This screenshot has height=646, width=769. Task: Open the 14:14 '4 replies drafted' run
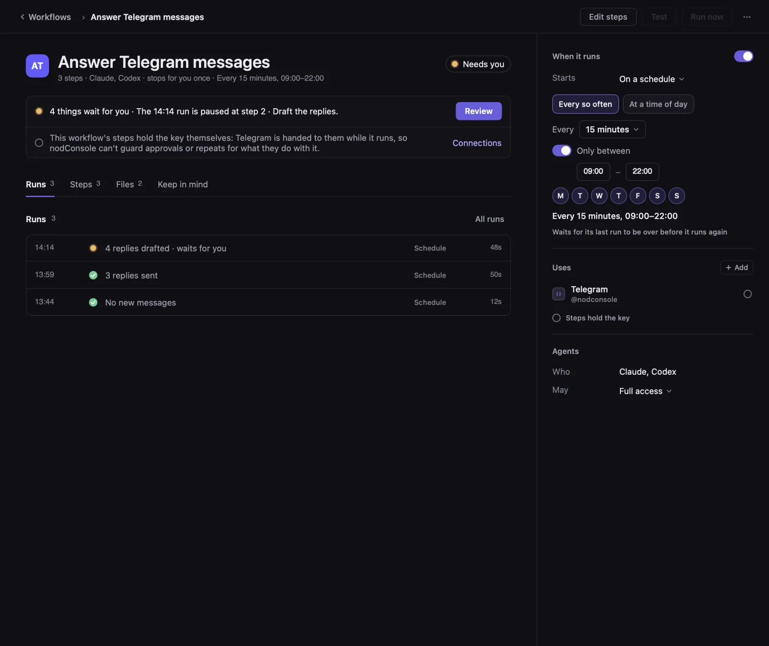click(268, 248)
